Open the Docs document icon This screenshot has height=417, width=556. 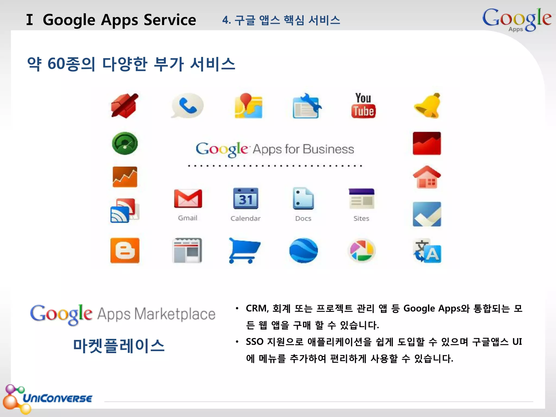pos(303,198)
